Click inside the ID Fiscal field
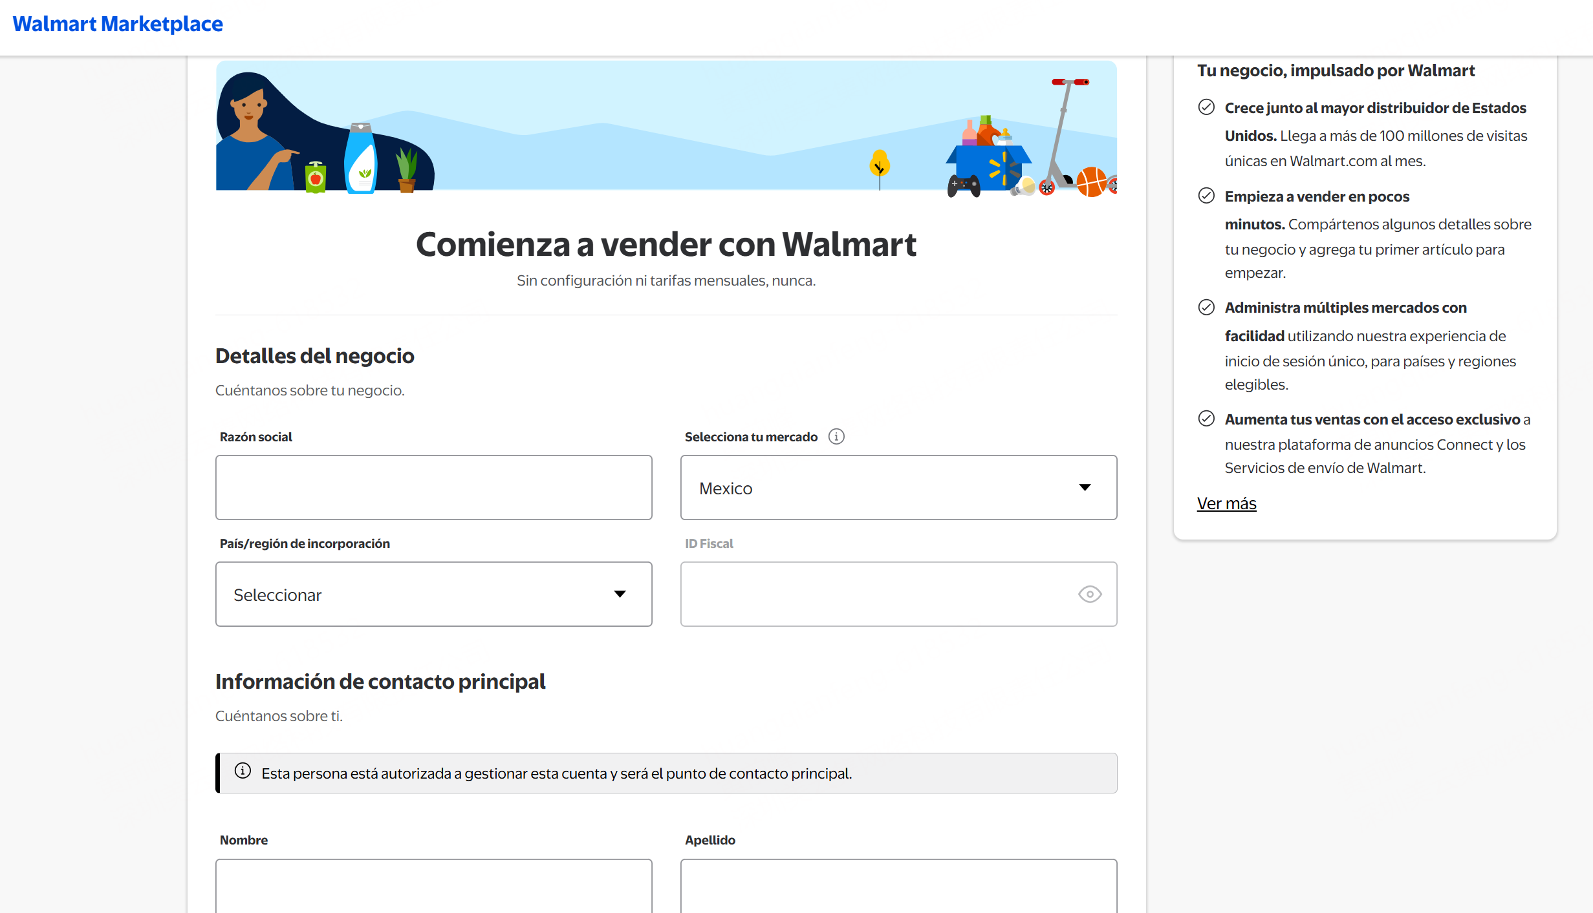This screenshot has height=913, width=1593. (873, 594)
